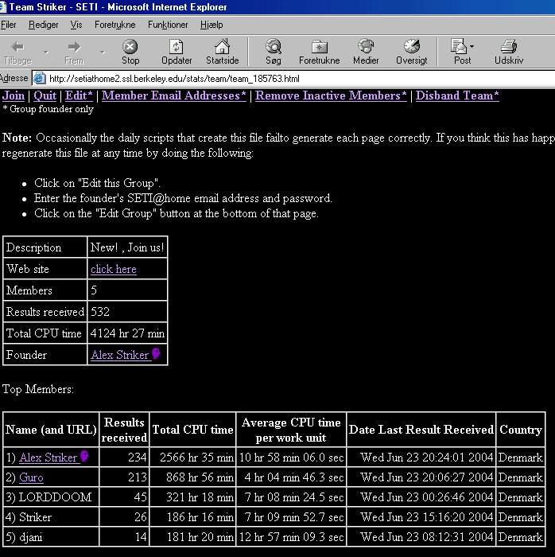Follow the Quit link
Image resolution: width=555 pixels, height=557 pixels.
tap(45, 95)
